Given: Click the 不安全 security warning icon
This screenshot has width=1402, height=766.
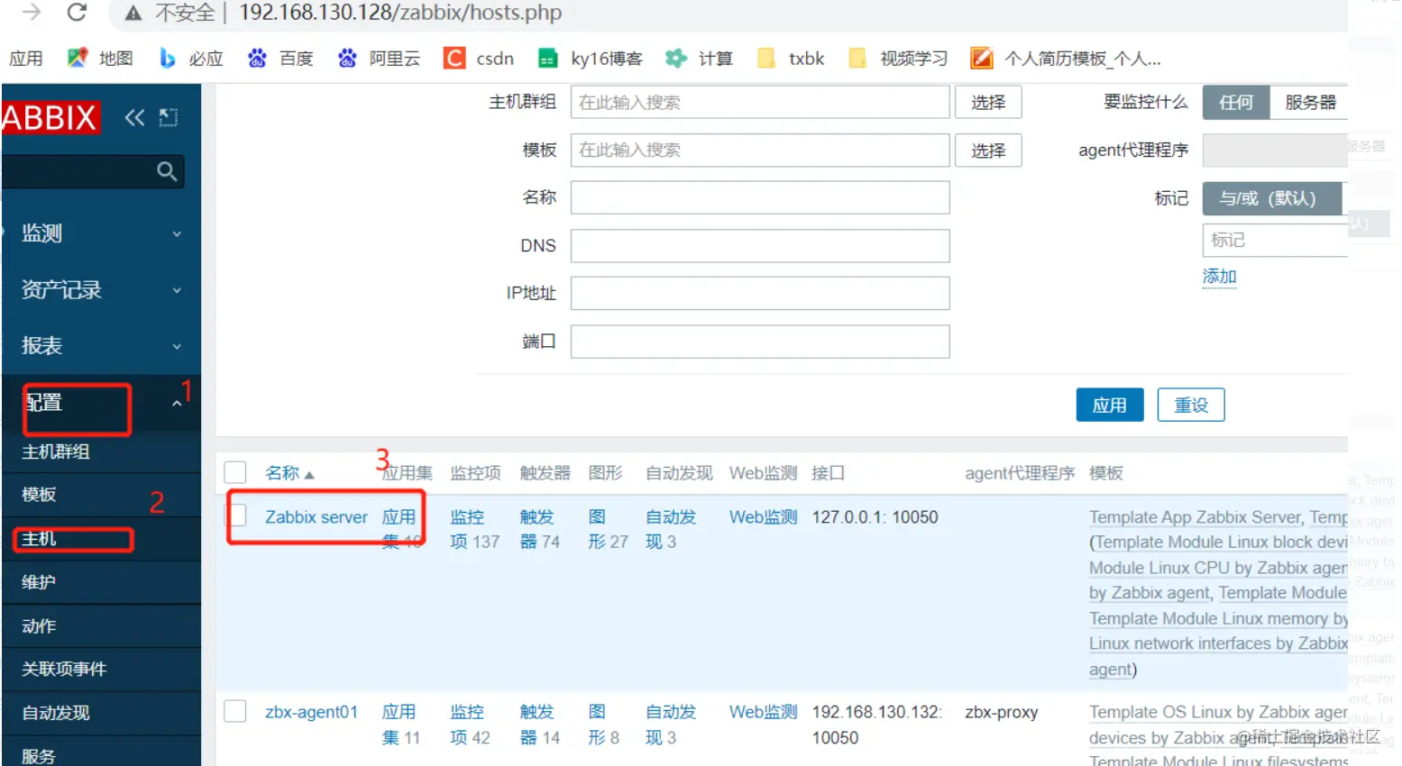Looking at the screenshot, I should pyautogui.click(x=132, y=14).
